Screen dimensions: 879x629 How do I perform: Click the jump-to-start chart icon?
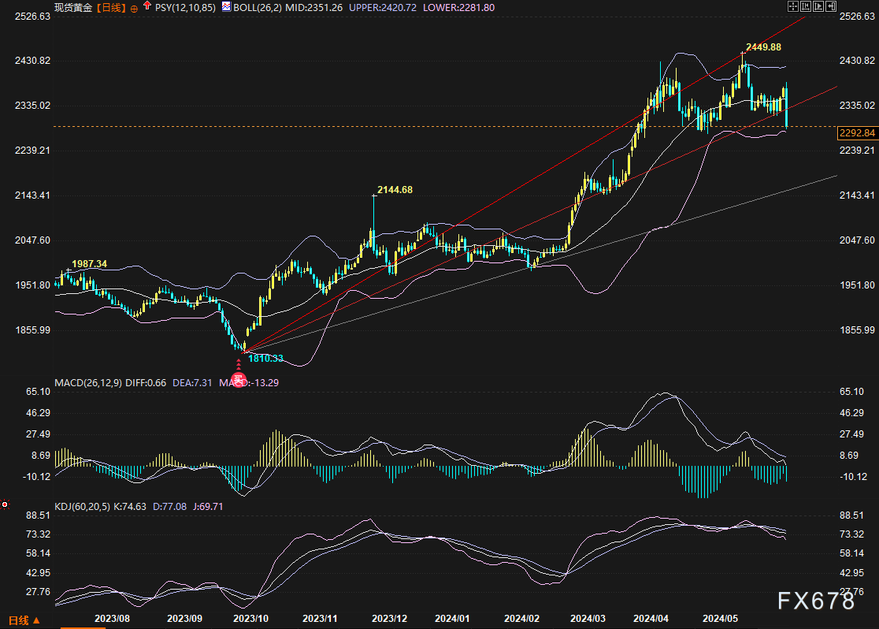click(x=806, y=6)
